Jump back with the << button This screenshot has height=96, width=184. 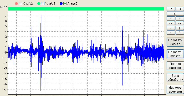(171, 23)
